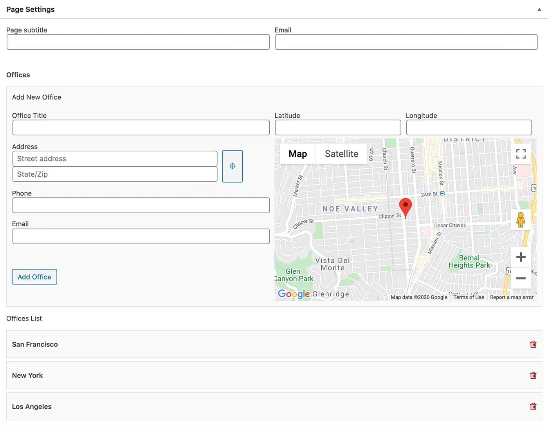The width and height of the screenshot is (548, 433).
Task: Click the Street View pegman icon
Action: pos(521,220)
